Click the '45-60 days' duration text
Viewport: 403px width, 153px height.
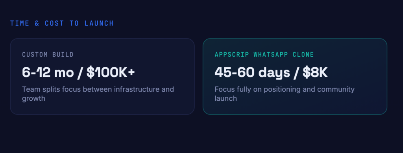(x=252, y=73)
